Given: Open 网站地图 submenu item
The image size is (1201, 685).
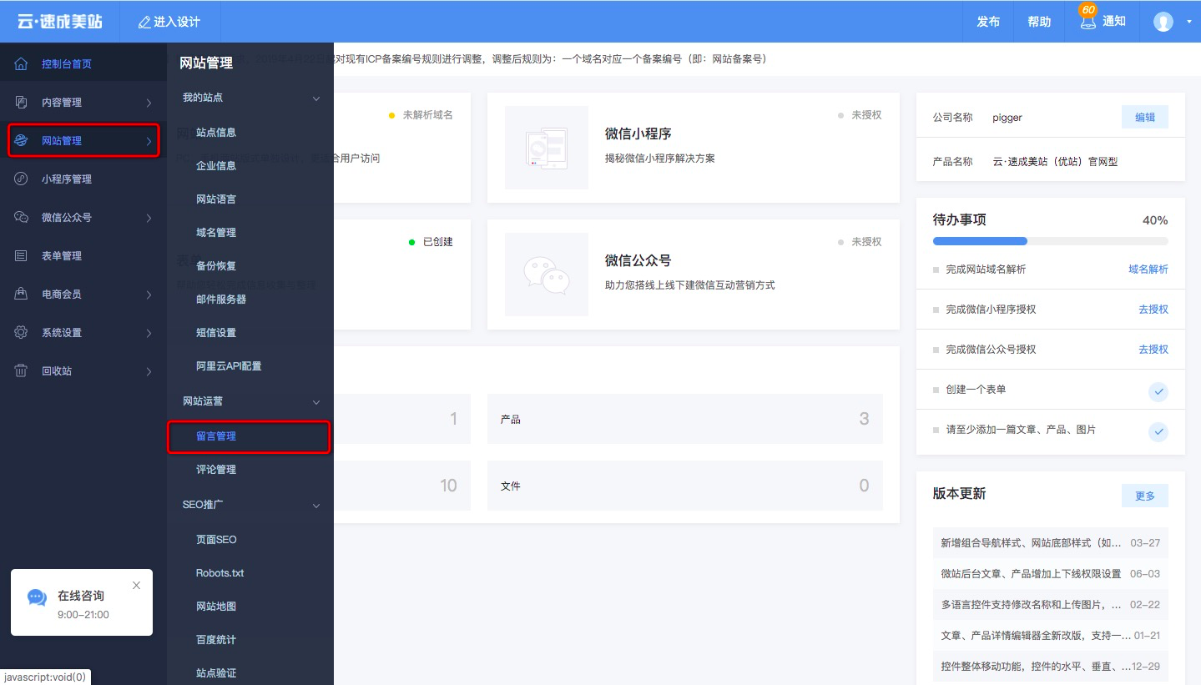Looking at the screenshot, I should click(216, 607).
